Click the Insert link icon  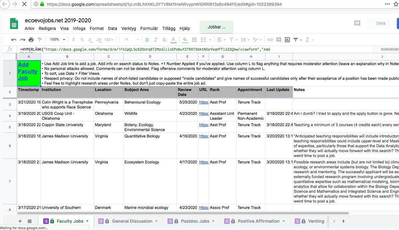click(x=270, y=40)
